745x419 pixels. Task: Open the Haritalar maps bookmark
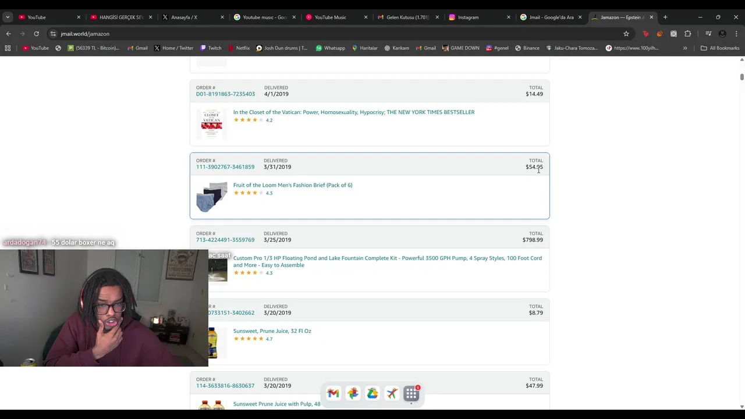point(364,48)
